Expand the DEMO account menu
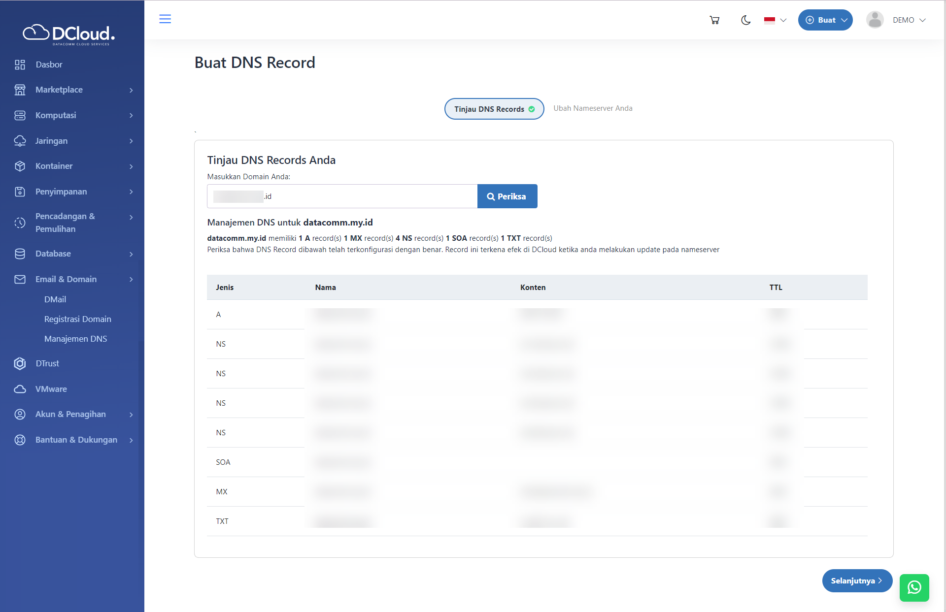 click(909, 20)
